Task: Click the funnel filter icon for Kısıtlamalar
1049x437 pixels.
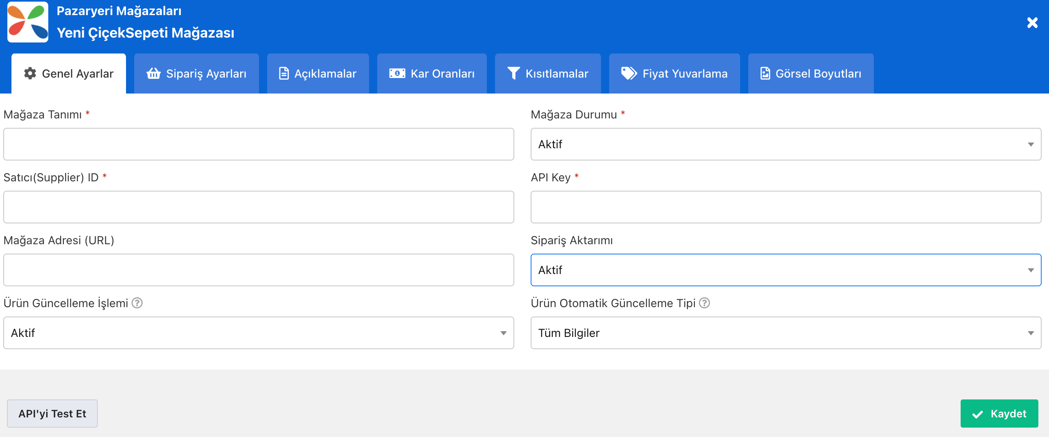Action: click(x=513, y=74)
